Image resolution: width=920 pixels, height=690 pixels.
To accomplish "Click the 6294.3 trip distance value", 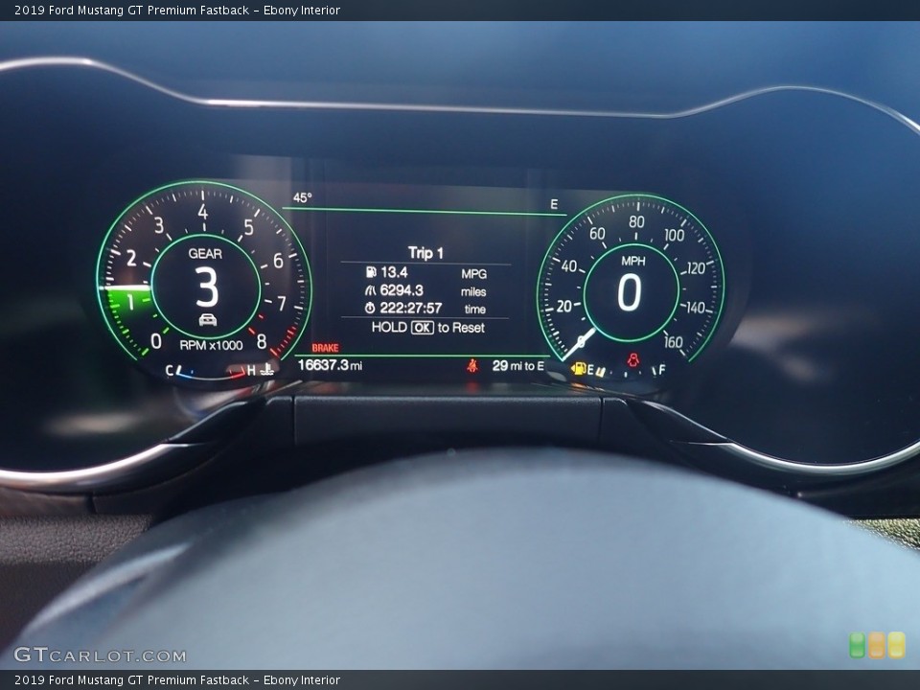I will (x=402, y=290).
